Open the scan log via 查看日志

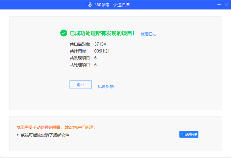pyautogui.click(x=149, y=34)
